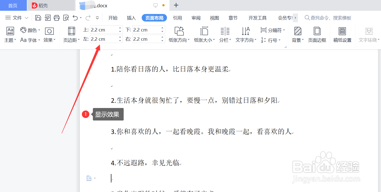Open the 效果 effects icon
Viewport: 381px width, 192px height.
[49, 35]
